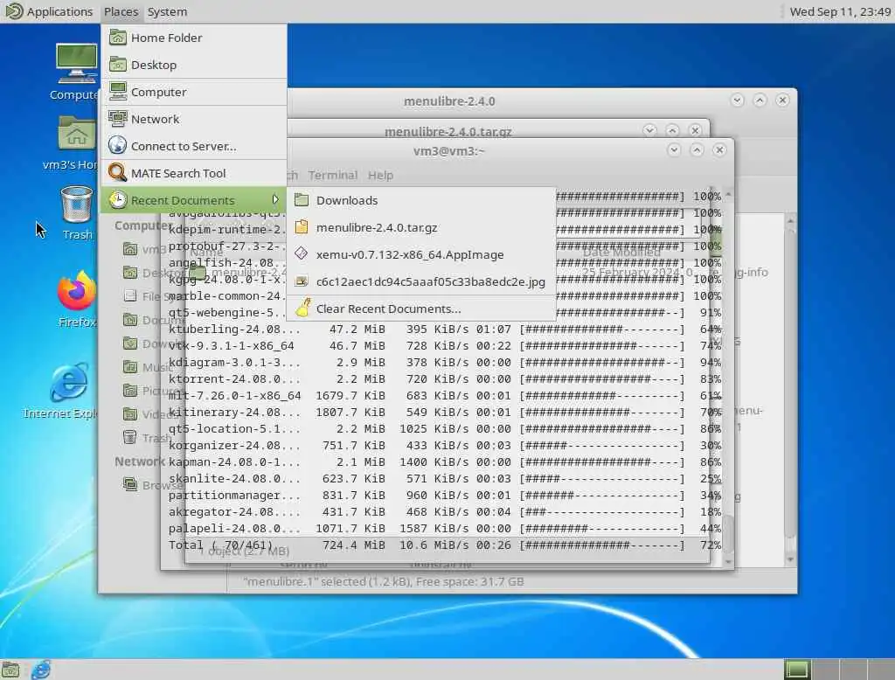This screenshot has width=895, height=680.
Task: Click the vtk-9.3.1-1-x86_64 download line
Action: [x=444, y=346]
